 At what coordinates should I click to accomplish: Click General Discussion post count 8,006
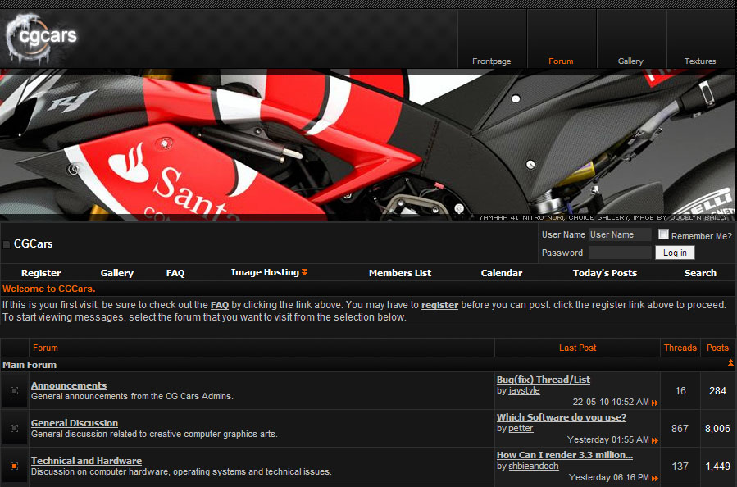point(717,428)
